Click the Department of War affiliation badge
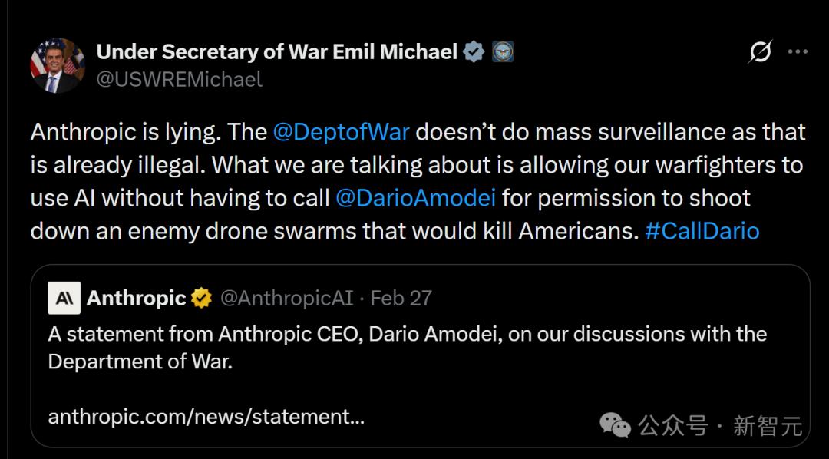 click(x=503, y=52)
